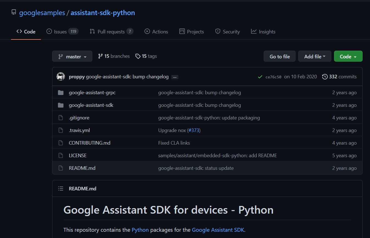
Task: Click the file icon beside LICENSE
Action: point(61,155)
